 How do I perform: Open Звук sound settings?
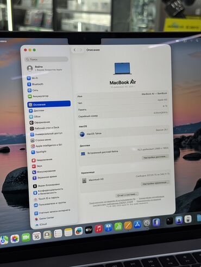click(37, 166)
